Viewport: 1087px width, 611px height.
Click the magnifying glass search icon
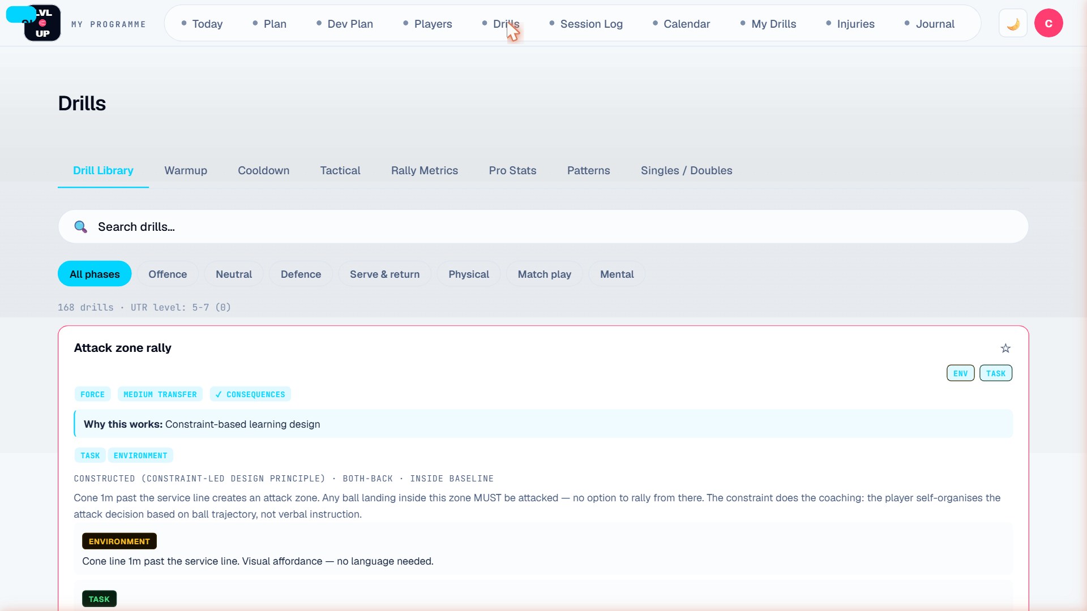[x=81, y=227]
